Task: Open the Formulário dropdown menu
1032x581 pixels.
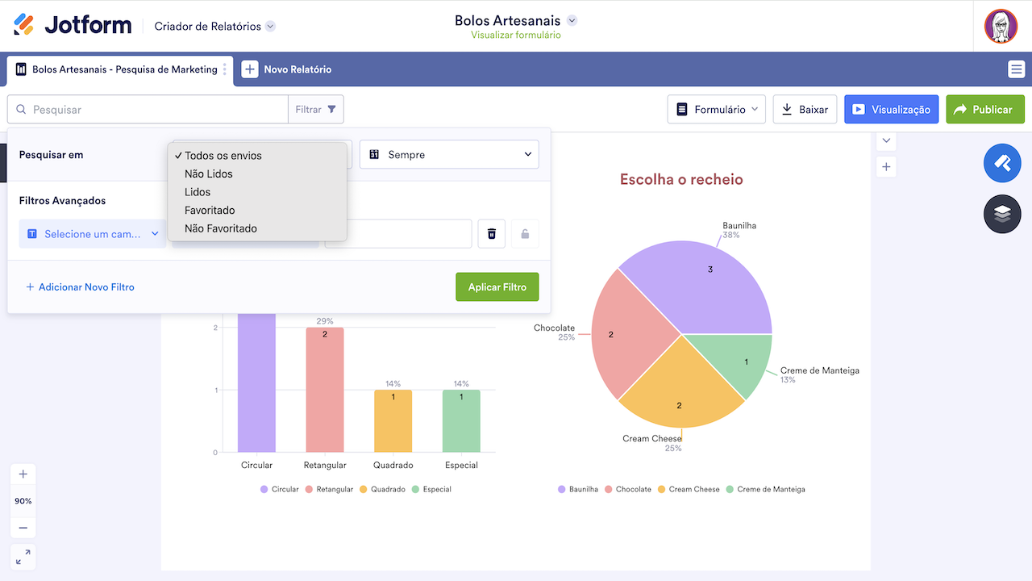Action: click(x=716, y=109)
